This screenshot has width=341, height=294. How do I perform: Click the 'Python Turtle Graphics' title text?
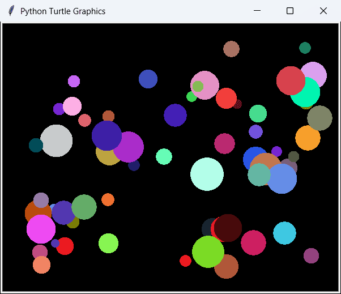point(63,11)
